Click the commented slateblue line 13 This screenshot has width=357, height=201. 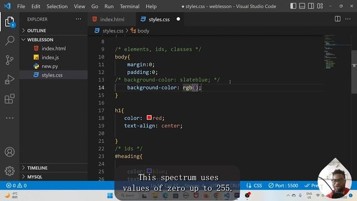click(x=167, y=80)
